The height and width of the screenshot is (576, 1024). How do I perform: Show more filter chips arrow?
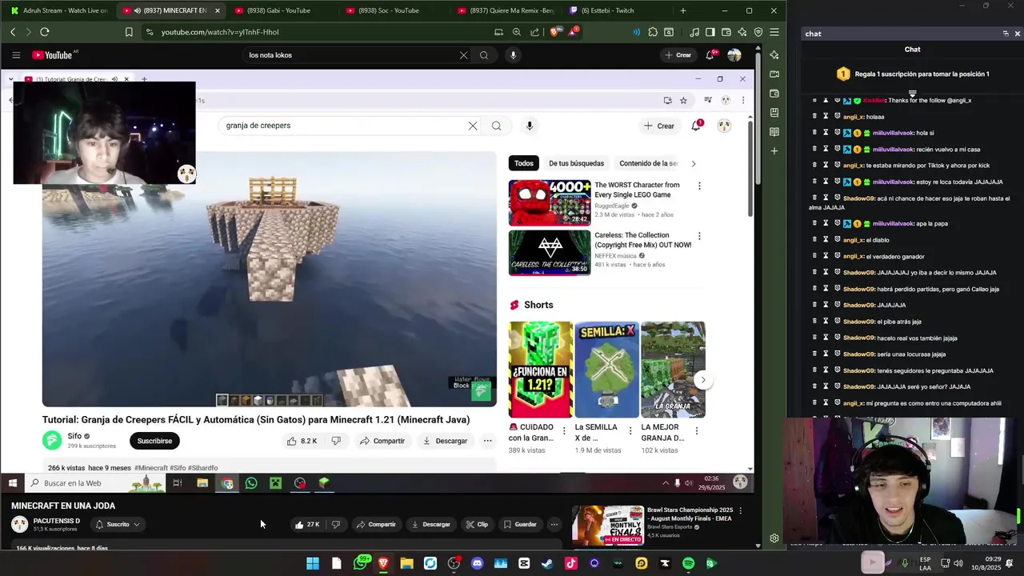tap(693, 163)
